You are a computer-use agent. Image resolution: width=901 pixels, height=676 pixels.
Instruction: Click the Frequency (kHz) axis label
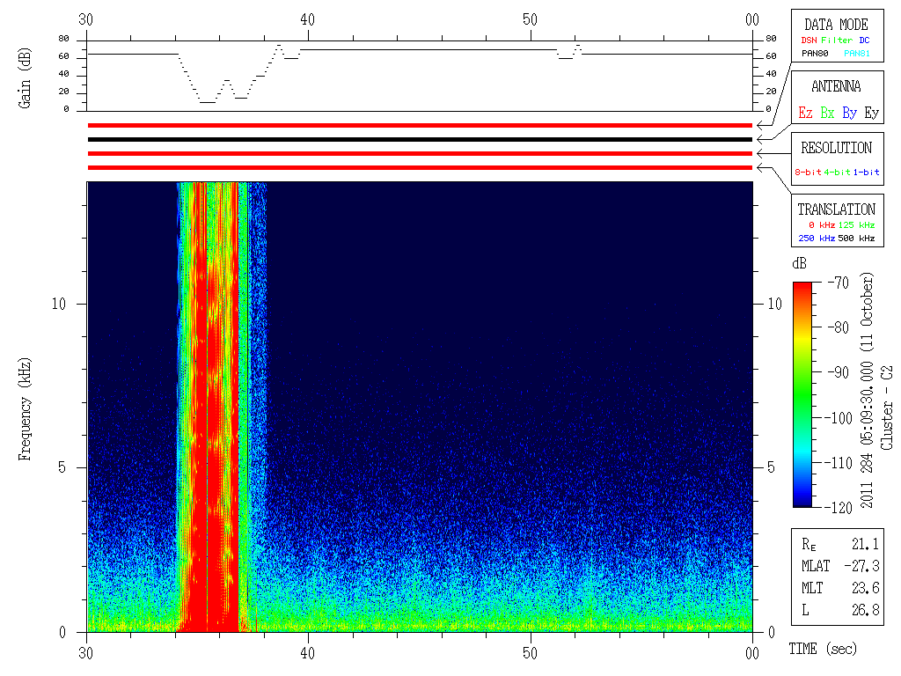tap(25, 409)
